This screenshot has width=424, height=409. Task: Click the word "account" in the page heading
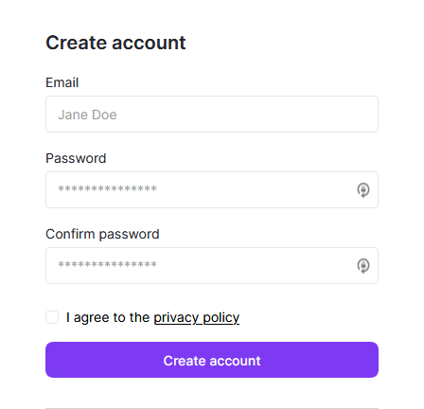tap(149, 43)
